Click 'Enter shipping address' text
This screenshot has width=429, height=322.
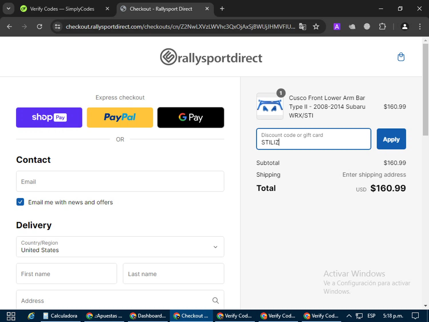point(374,175)
